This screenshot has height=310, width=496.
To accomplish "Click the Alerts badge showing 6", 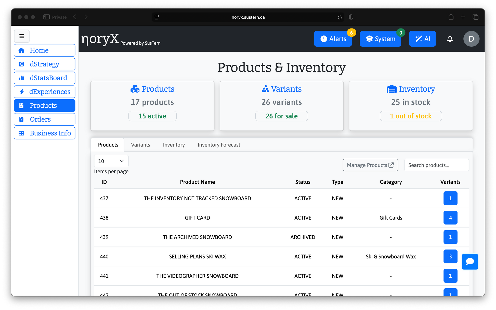I will point(351,33).
